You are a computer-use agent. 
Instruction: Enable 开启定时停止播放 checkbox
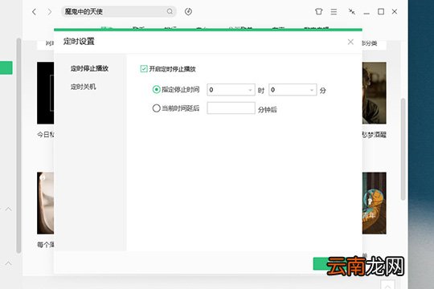[144, 68]
